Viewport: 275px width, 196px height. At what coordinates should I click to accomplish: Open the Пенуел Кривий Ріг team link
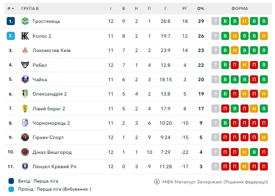coord(55,166)
